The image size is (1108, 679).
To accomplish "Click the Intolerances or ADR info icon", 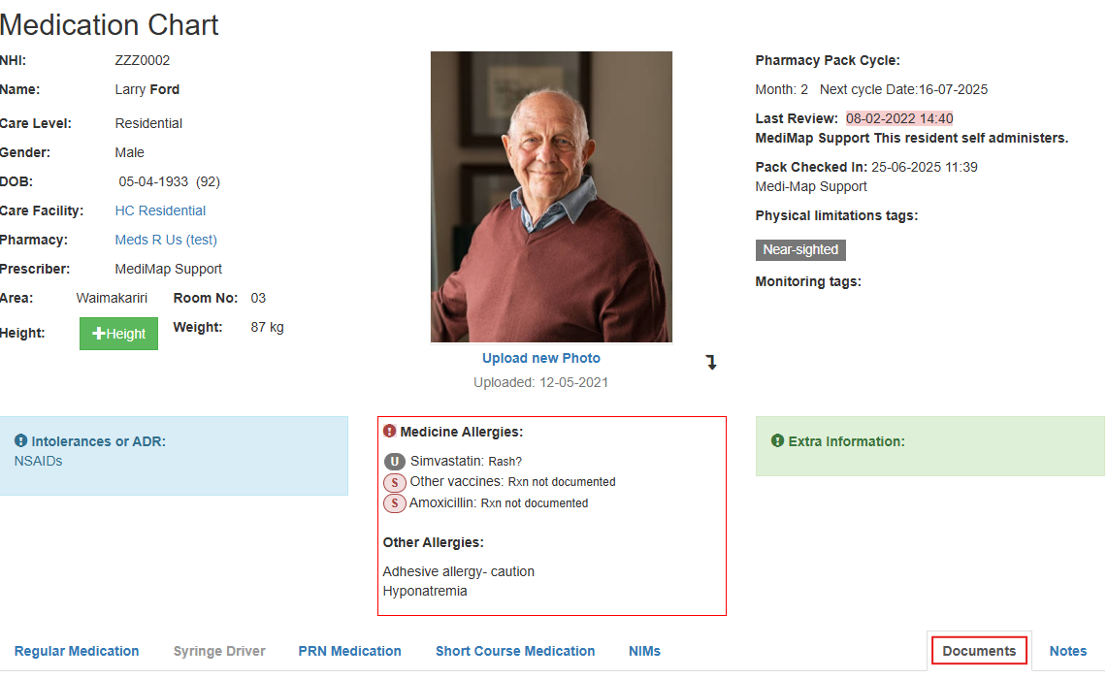I will pos(21,441).
